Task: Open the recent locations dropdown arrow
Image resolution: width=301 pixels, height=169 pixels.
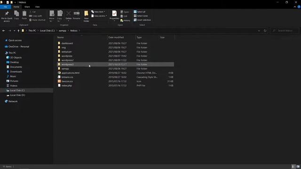Action: (x=14, y=31)
